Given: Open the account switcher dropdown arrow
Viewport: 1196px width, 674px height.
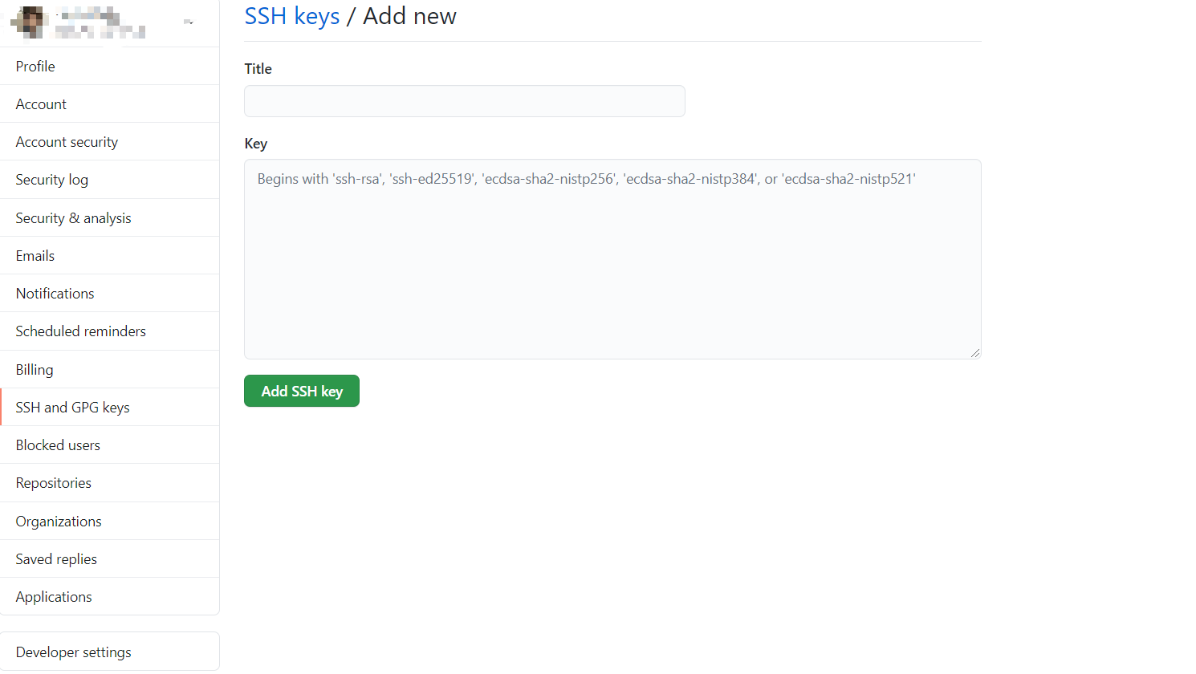Looking at the screenshot, I should pyautogui.click(x=189, y=22).
